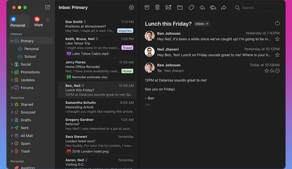292x169 pixels.
Task: Open Samantha Schultz's Interesting Article email
Action: [x=97, y=107]
